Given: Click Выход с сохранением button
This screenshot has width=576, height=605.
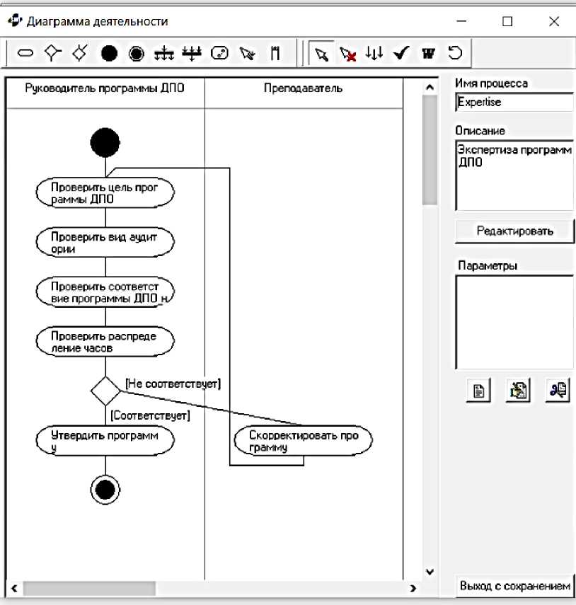Looking at the screenshot, I should 515,586.
